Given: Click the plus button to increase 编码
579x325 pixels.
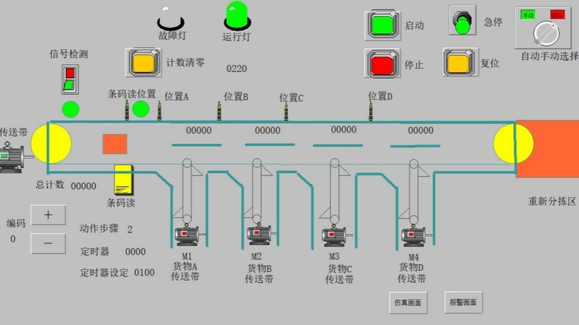Looking at the screenshot, I should pyautogui.click(x=47, y=215).
